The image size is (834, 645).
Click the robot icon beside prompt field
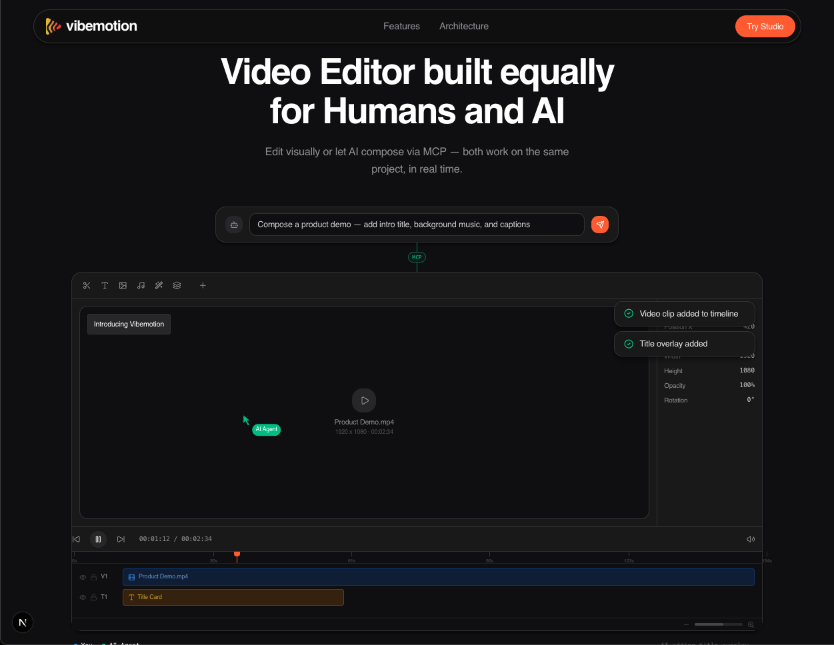(234, 225)
